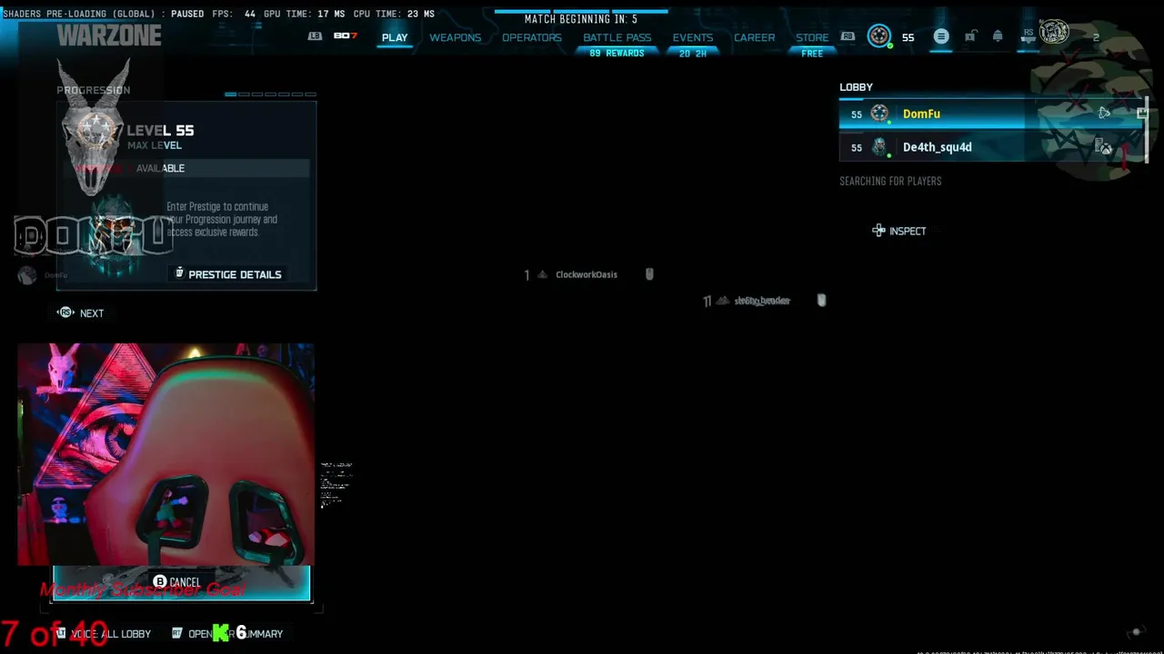Open the STORE tab

pos(812,37)
